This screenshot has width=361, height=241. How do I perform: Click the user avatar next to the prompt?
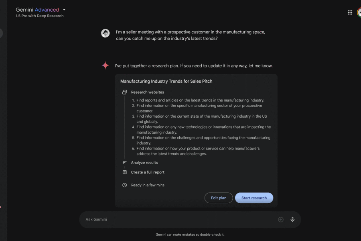[105, 33]
